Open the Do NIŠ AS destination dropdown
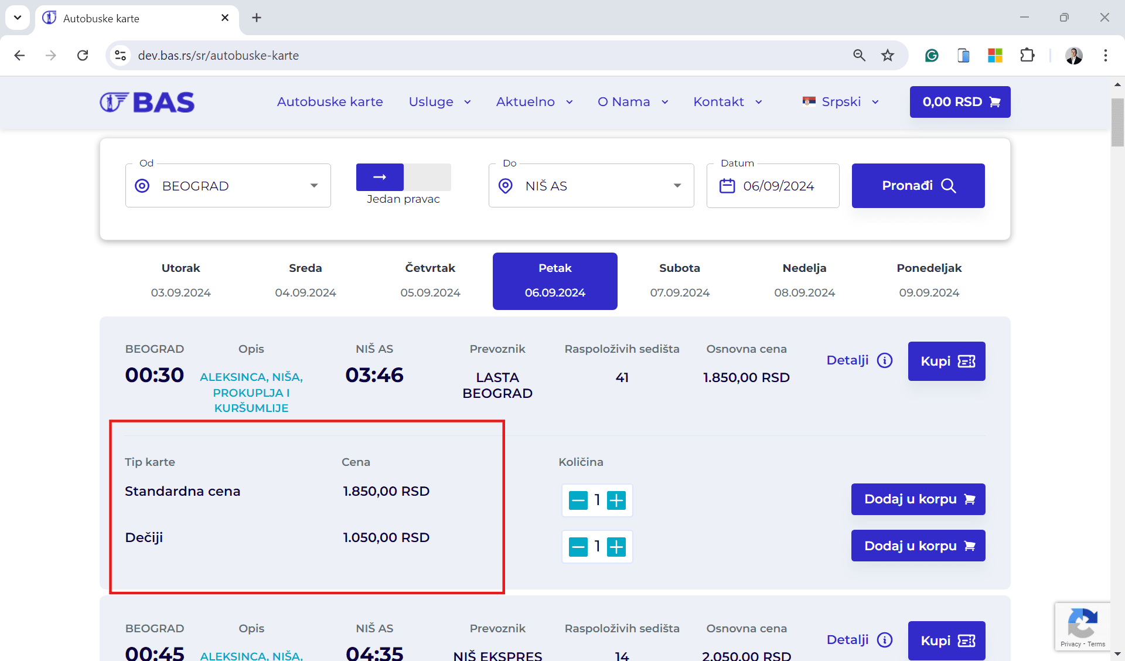 coord(591,185)
